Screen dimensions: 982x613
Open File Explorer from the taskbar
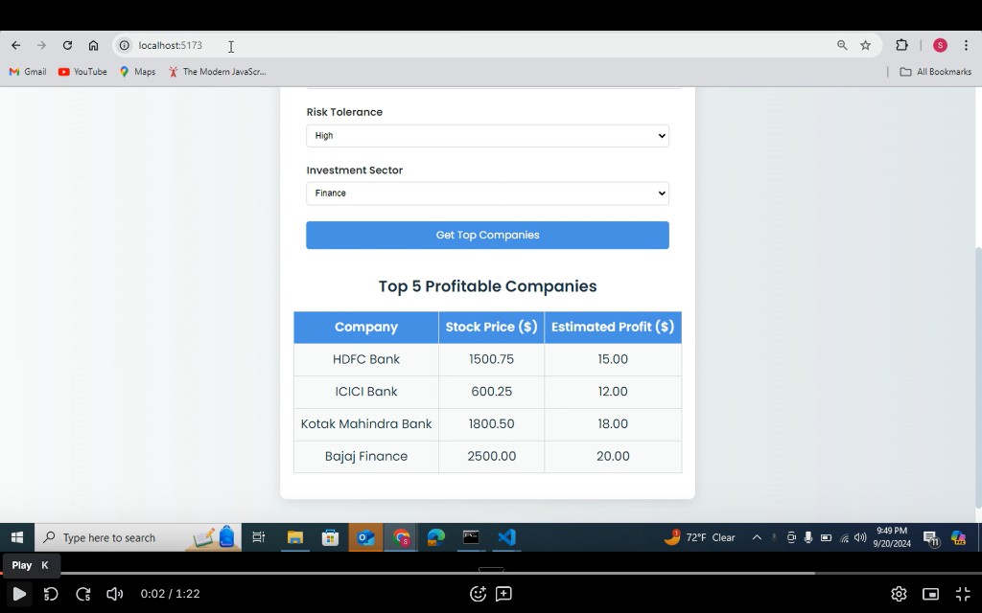[x=294, y=537]
